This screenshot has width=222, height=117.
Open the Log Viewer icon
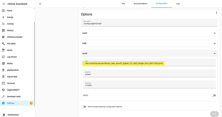point(3,57)
